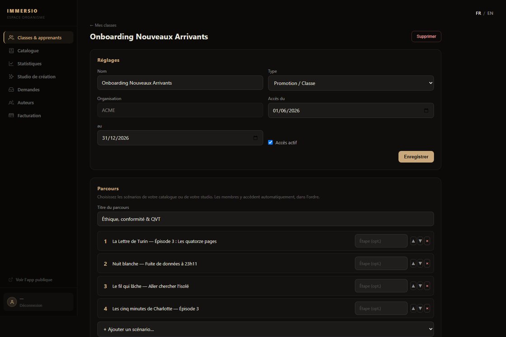
Task: Toggle the Accès actif checkbox
Action: pos(271,143)
